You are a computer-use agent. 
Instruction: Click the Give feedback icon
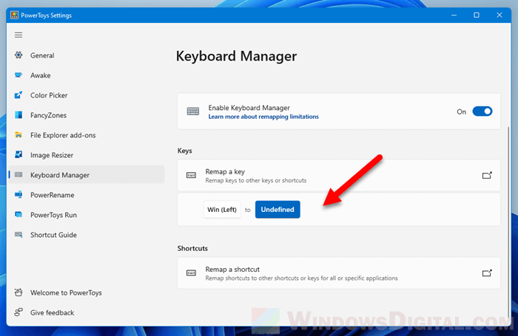click(18, 312)
